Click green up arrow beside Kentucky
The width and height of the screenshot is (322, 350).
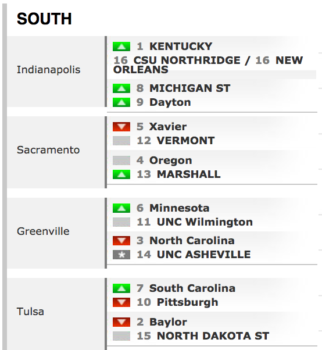[121, 47]
